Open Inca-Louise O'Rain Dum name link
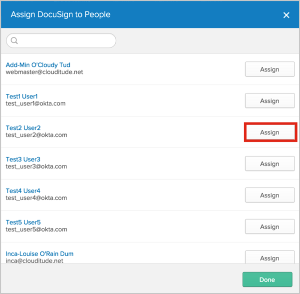This screenshot has height=294, width=300. (x=39, y=254)
